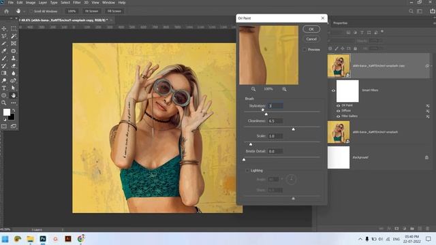Open the Layer menu
436x245 pixels.
coord(42,3)
